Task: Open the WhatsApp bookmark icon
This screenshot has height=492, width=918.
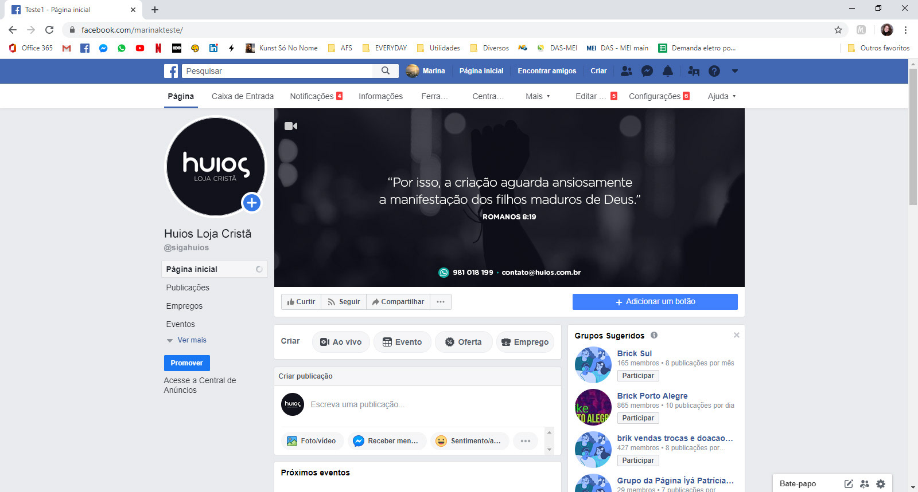Action: (x=122, y=48)
